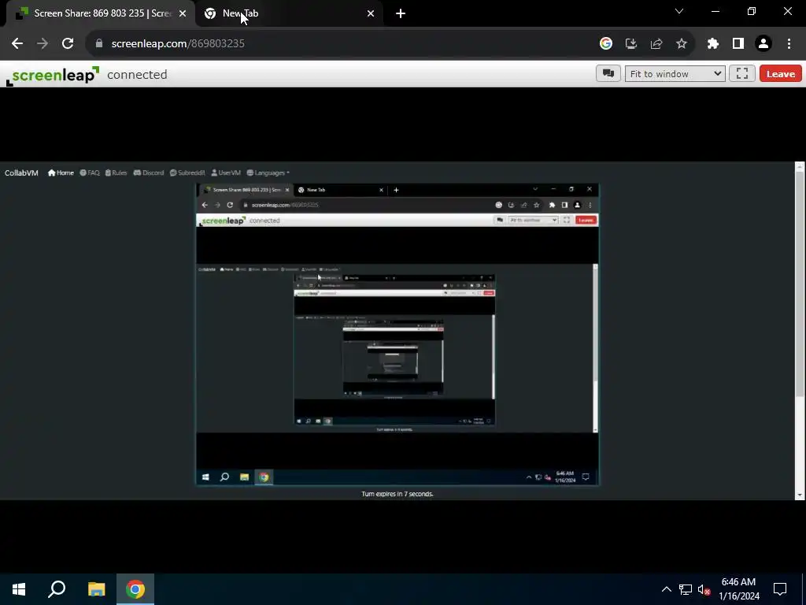Open Discord link in CollabVM navbar

(x=149, y=173)
